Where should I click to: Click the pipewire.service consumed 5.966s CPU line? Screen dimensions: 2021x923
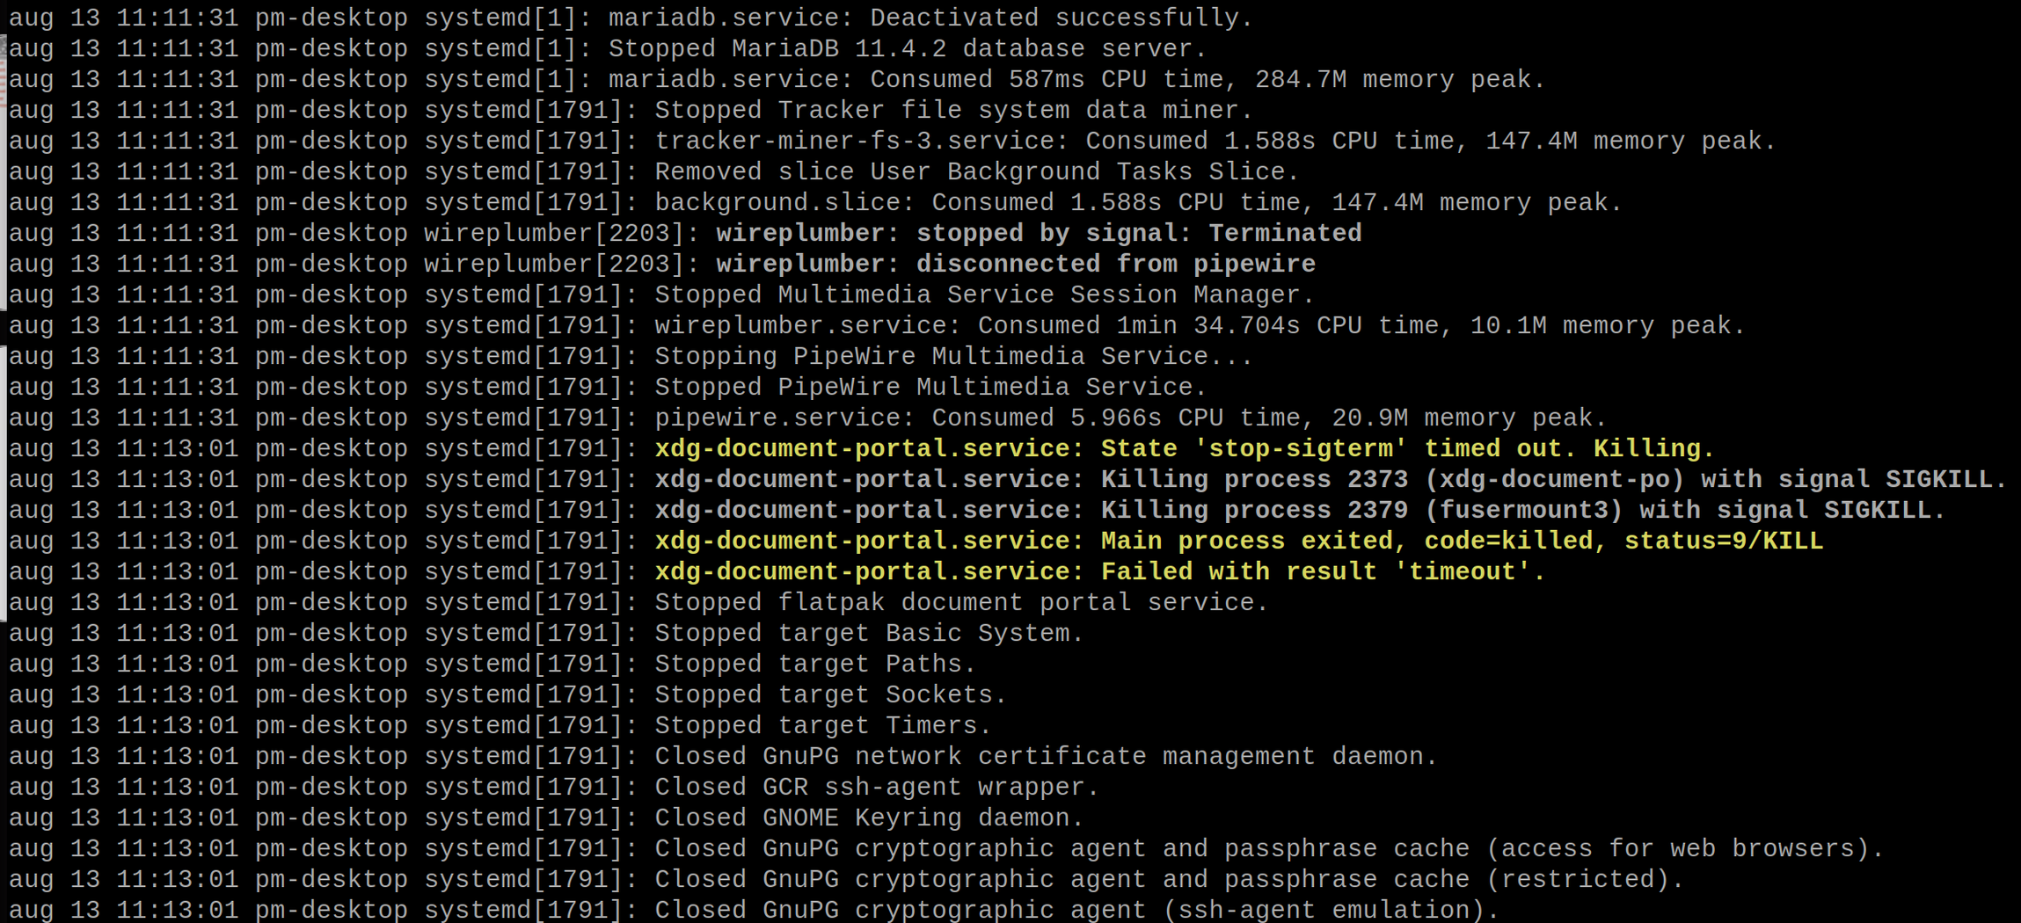(808, 418)
